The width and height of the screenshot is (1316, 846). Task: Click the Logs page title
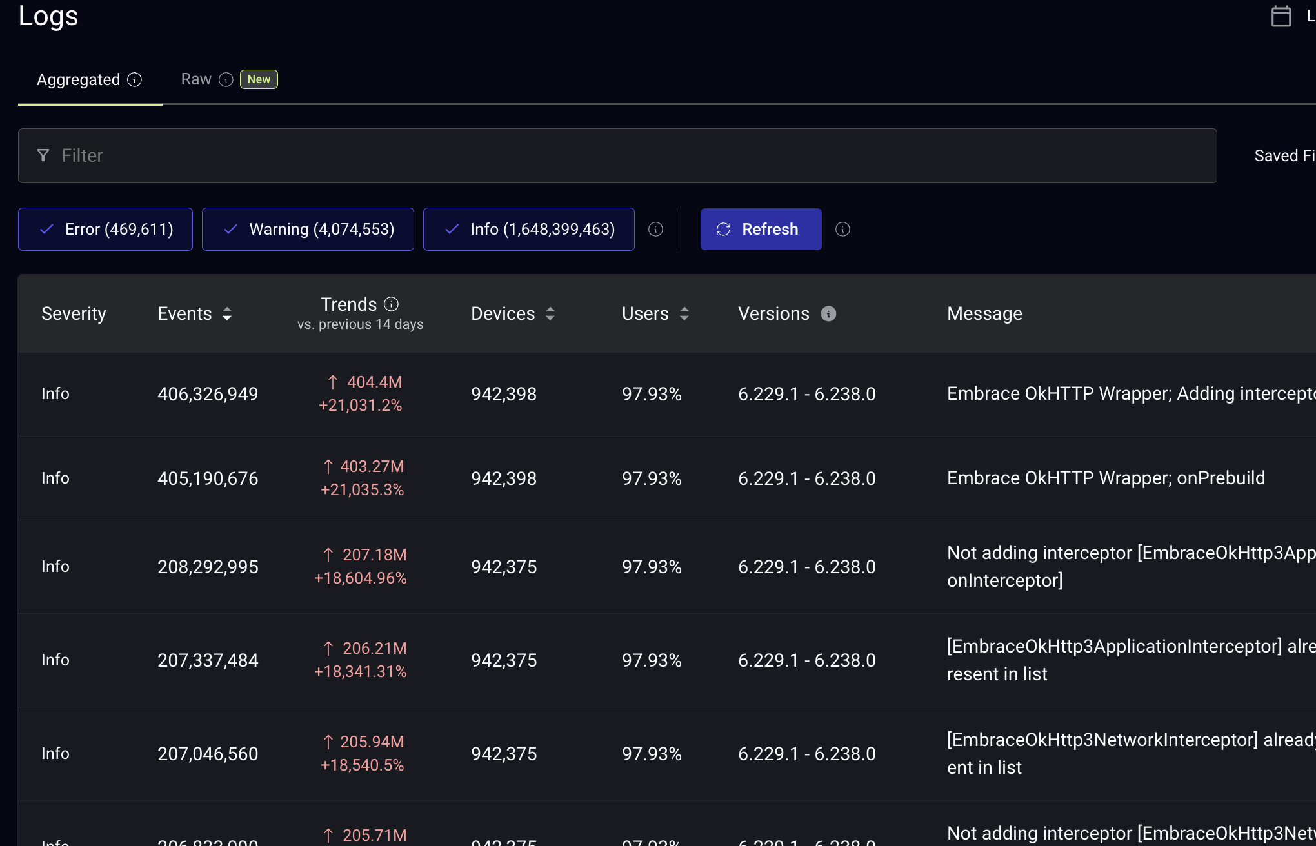pos(48,16)
